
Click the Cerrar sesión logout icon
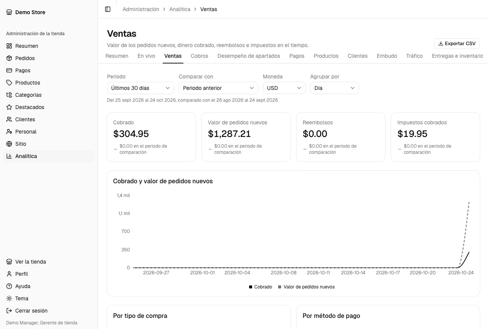click(9, 311)
